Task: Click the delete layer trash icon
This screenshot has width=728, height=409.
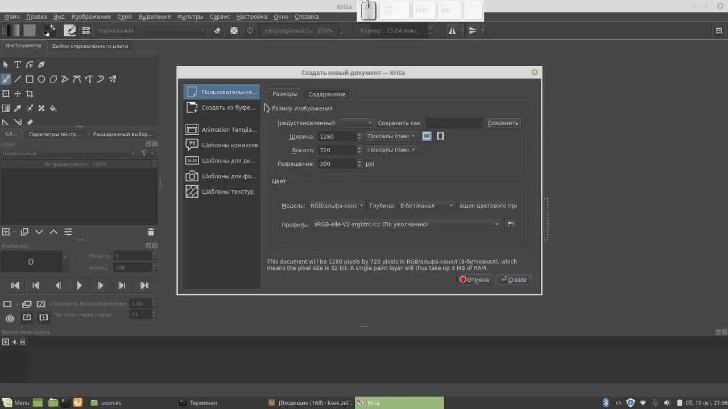Action: [151, 232]
